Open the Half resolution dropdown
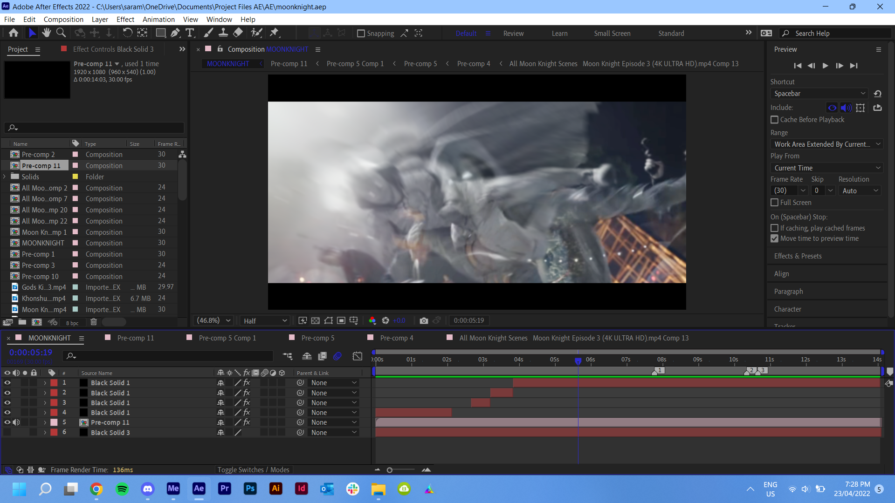This screenshot has height=503, width=895. click(264, 320)
